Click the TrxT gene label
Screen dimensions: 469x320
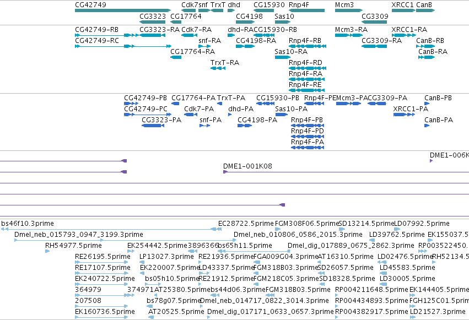pos(218,5)
